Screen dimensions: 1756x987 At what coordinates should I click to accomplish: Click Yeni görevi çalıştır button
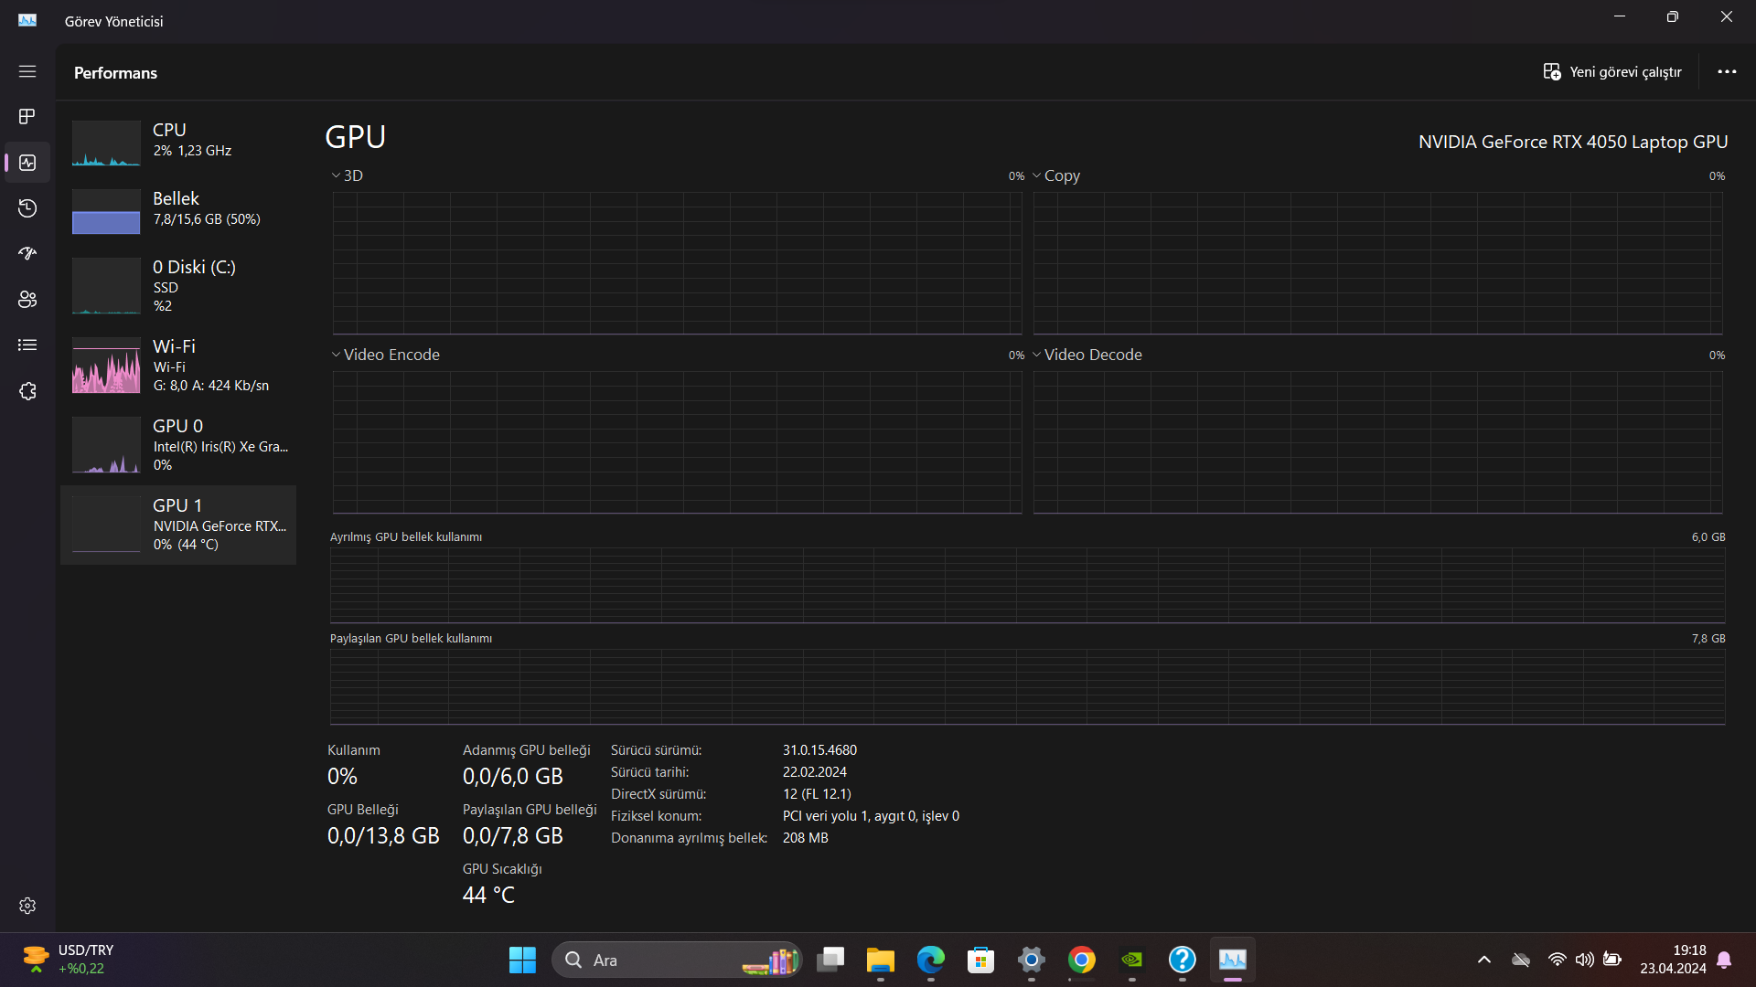(x=1612, y=71)
